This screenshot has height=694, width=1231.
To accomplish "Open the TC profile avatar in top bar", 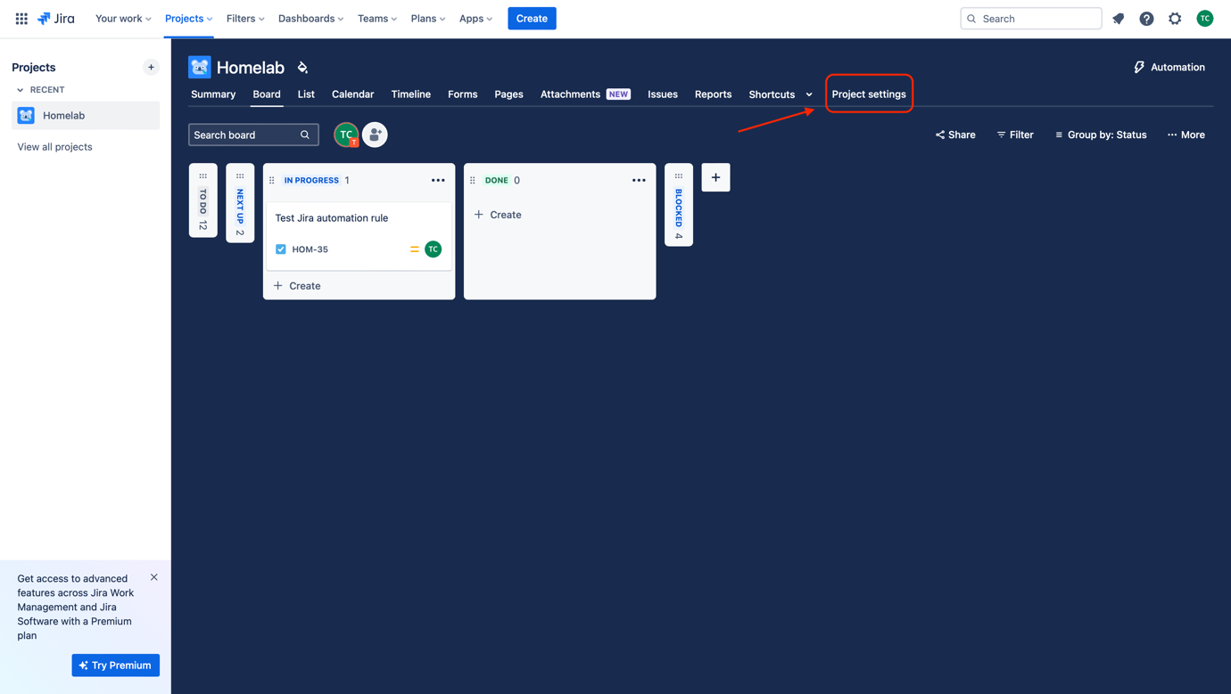I will 1205,19.
